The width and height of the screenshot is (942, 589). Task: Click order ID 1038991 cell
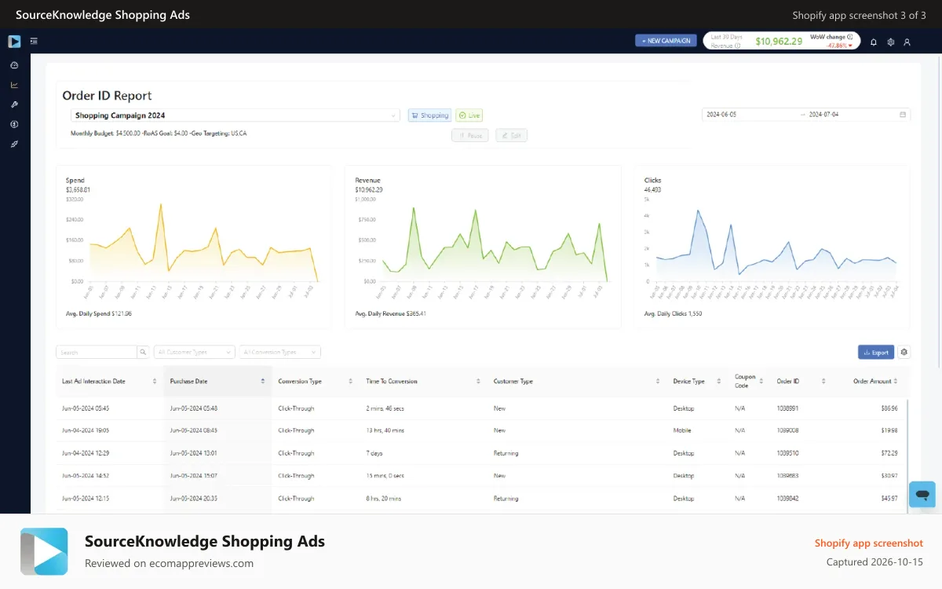tap(787, 408)
